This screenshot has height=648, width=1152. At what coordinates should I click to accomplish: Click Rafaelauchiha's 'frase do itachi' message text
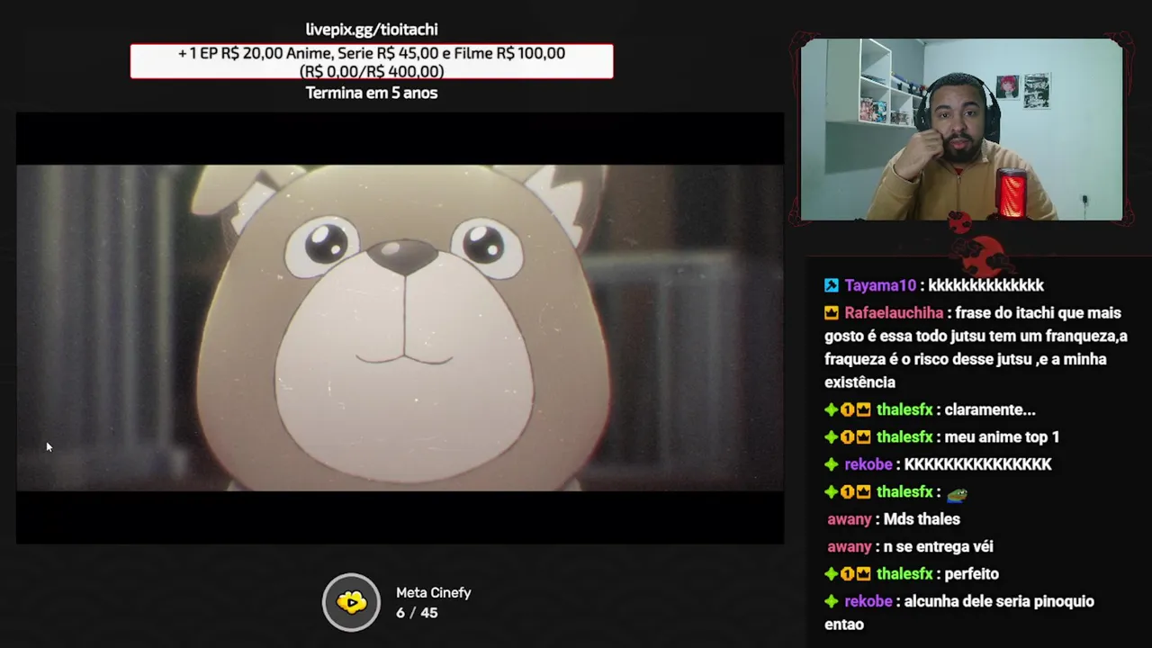pos(976,347)
